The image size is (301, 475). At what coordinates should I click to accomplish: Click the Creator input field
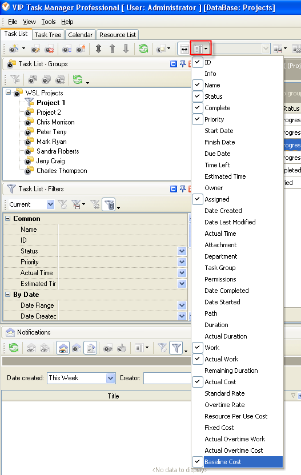pyautogui.click(x=167, y=378)
